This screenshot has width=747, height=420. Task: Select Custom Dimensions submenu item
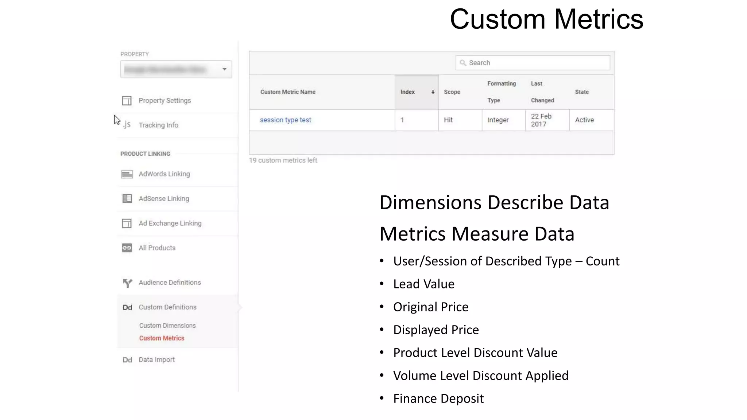pos(167,326)
